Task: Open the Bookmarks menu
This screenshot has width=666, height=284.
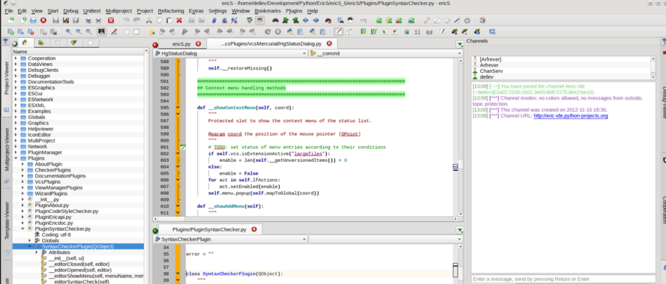Action: point(267,10)
